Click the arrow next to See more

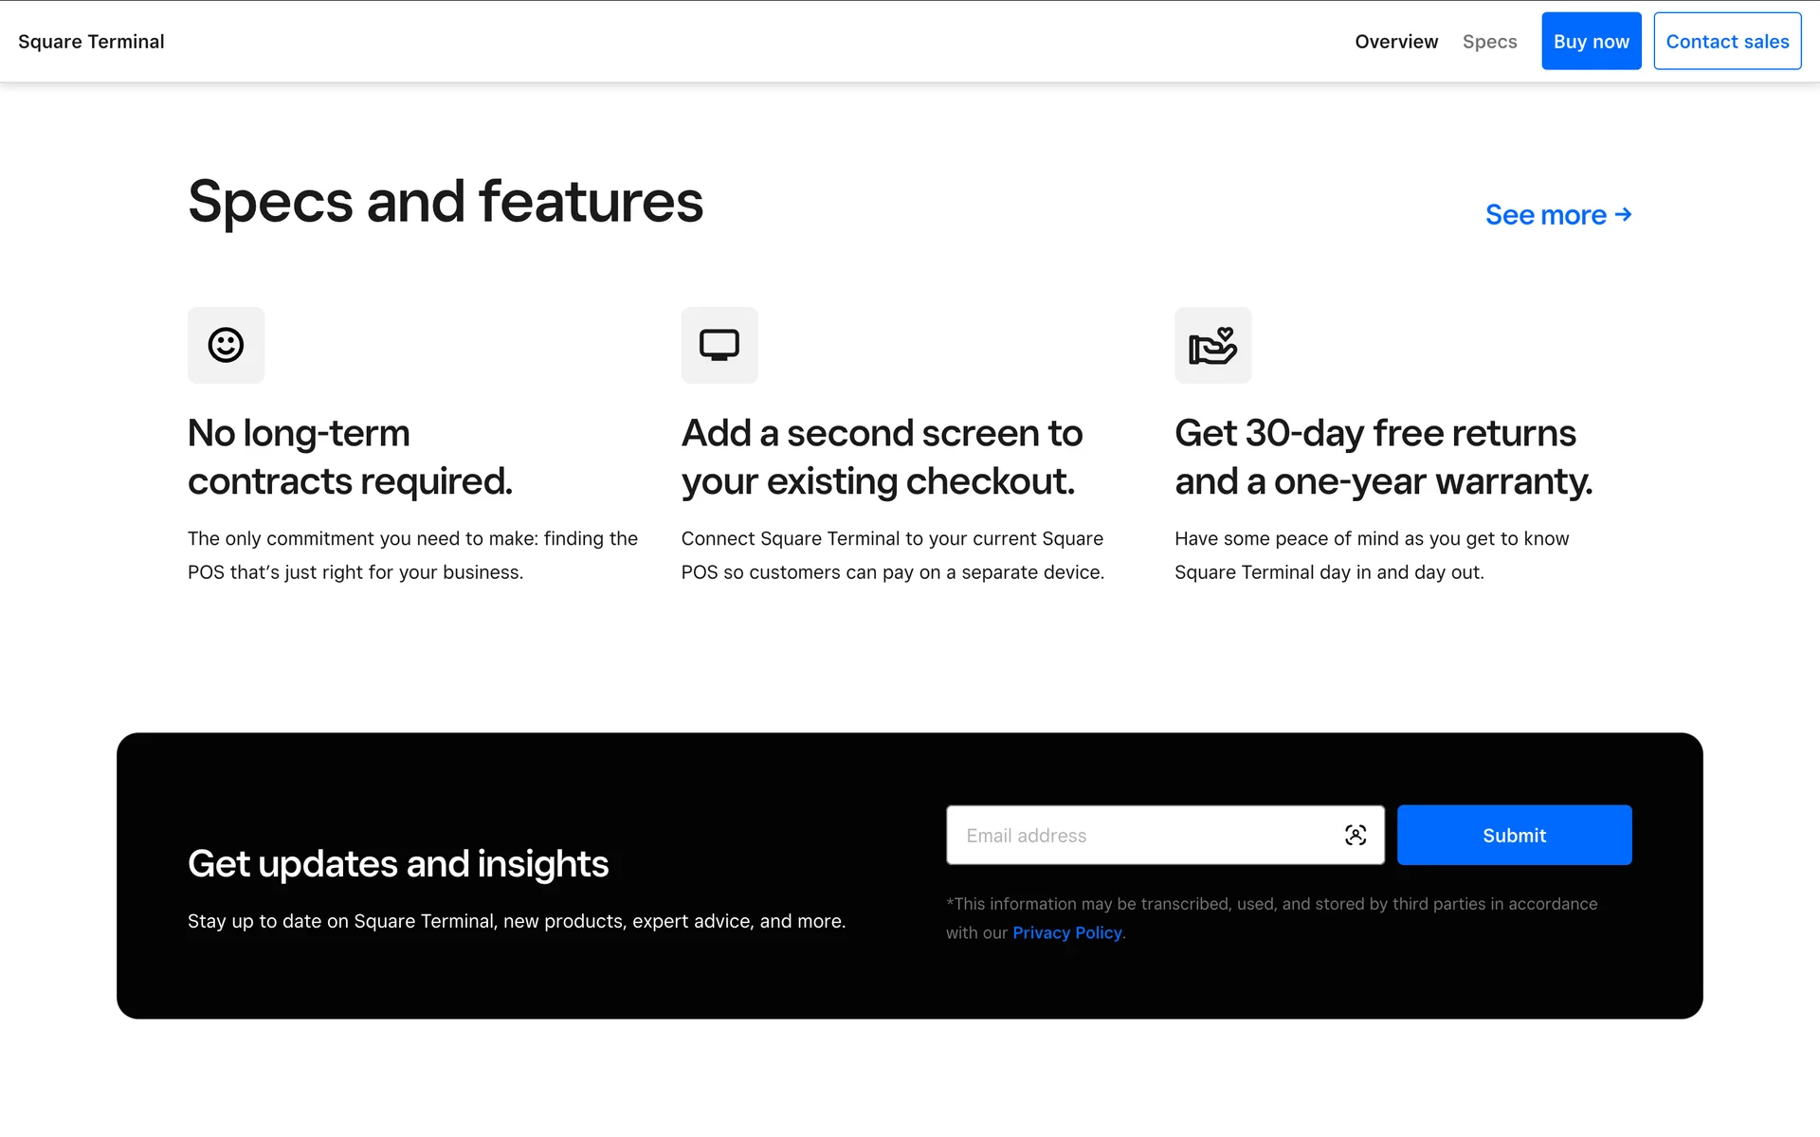[1624, 215]
